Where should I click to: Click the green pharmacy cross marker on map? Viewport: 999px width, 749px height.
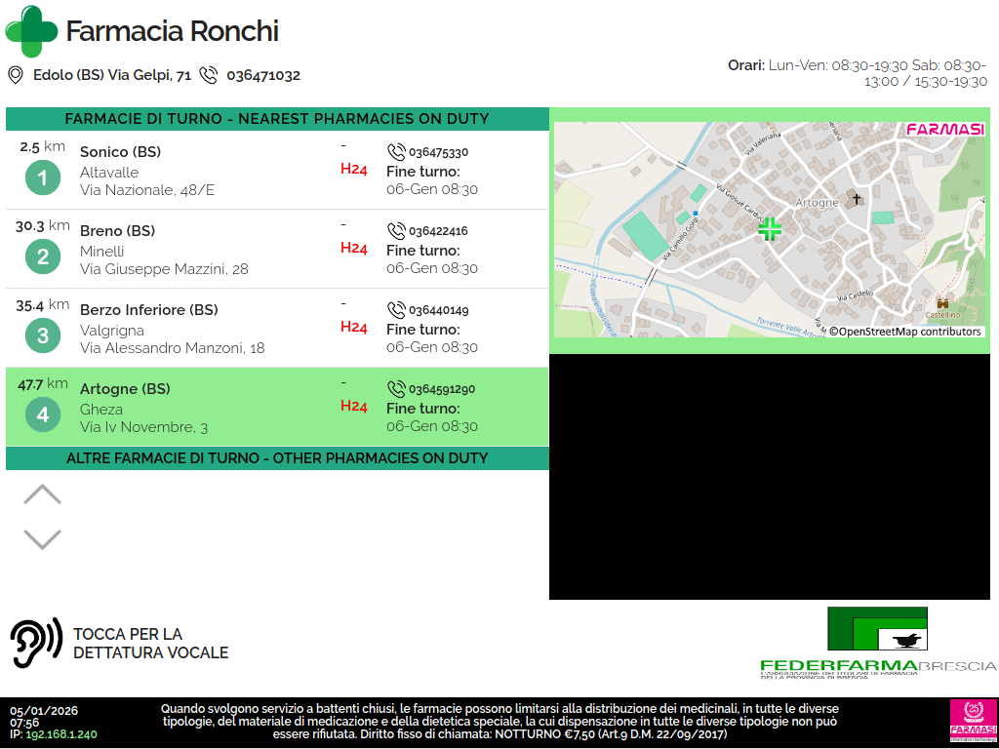pyautogui.click(x=770, y=229)
